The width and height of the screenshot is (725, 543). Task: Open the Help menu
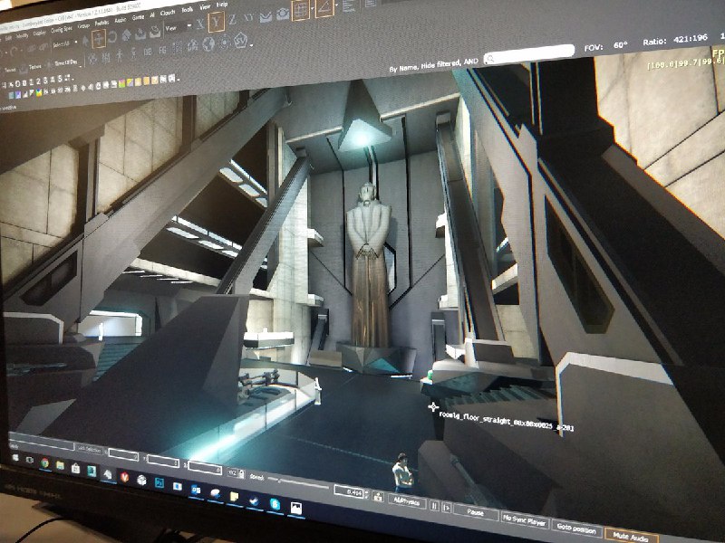coord(222,5)
